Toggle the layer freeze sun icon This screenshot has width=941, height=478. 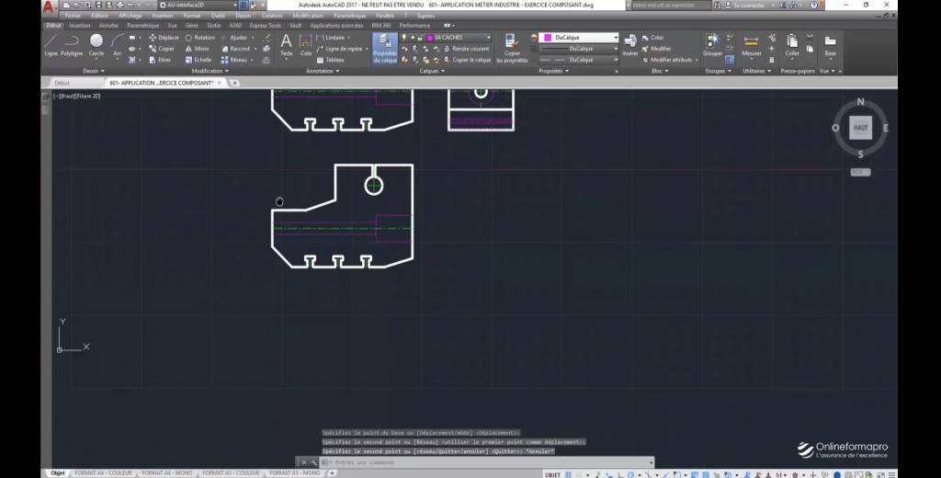[413, 38]
